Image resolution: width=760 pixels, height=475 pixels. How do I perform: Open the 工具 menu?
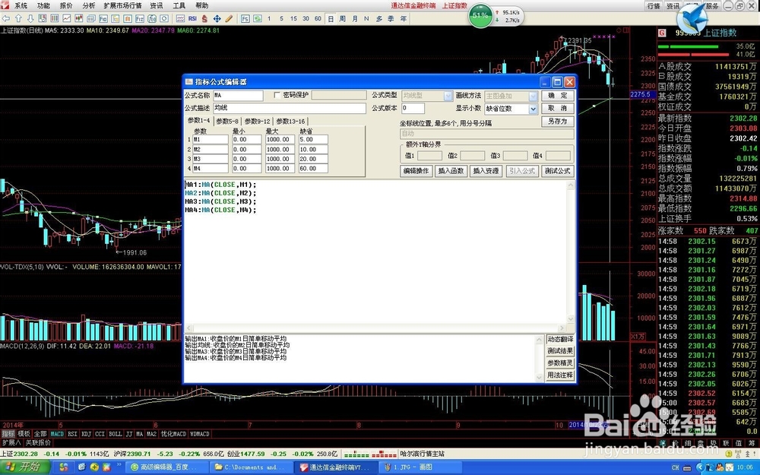pyautogui.click(x=179, y=6)
